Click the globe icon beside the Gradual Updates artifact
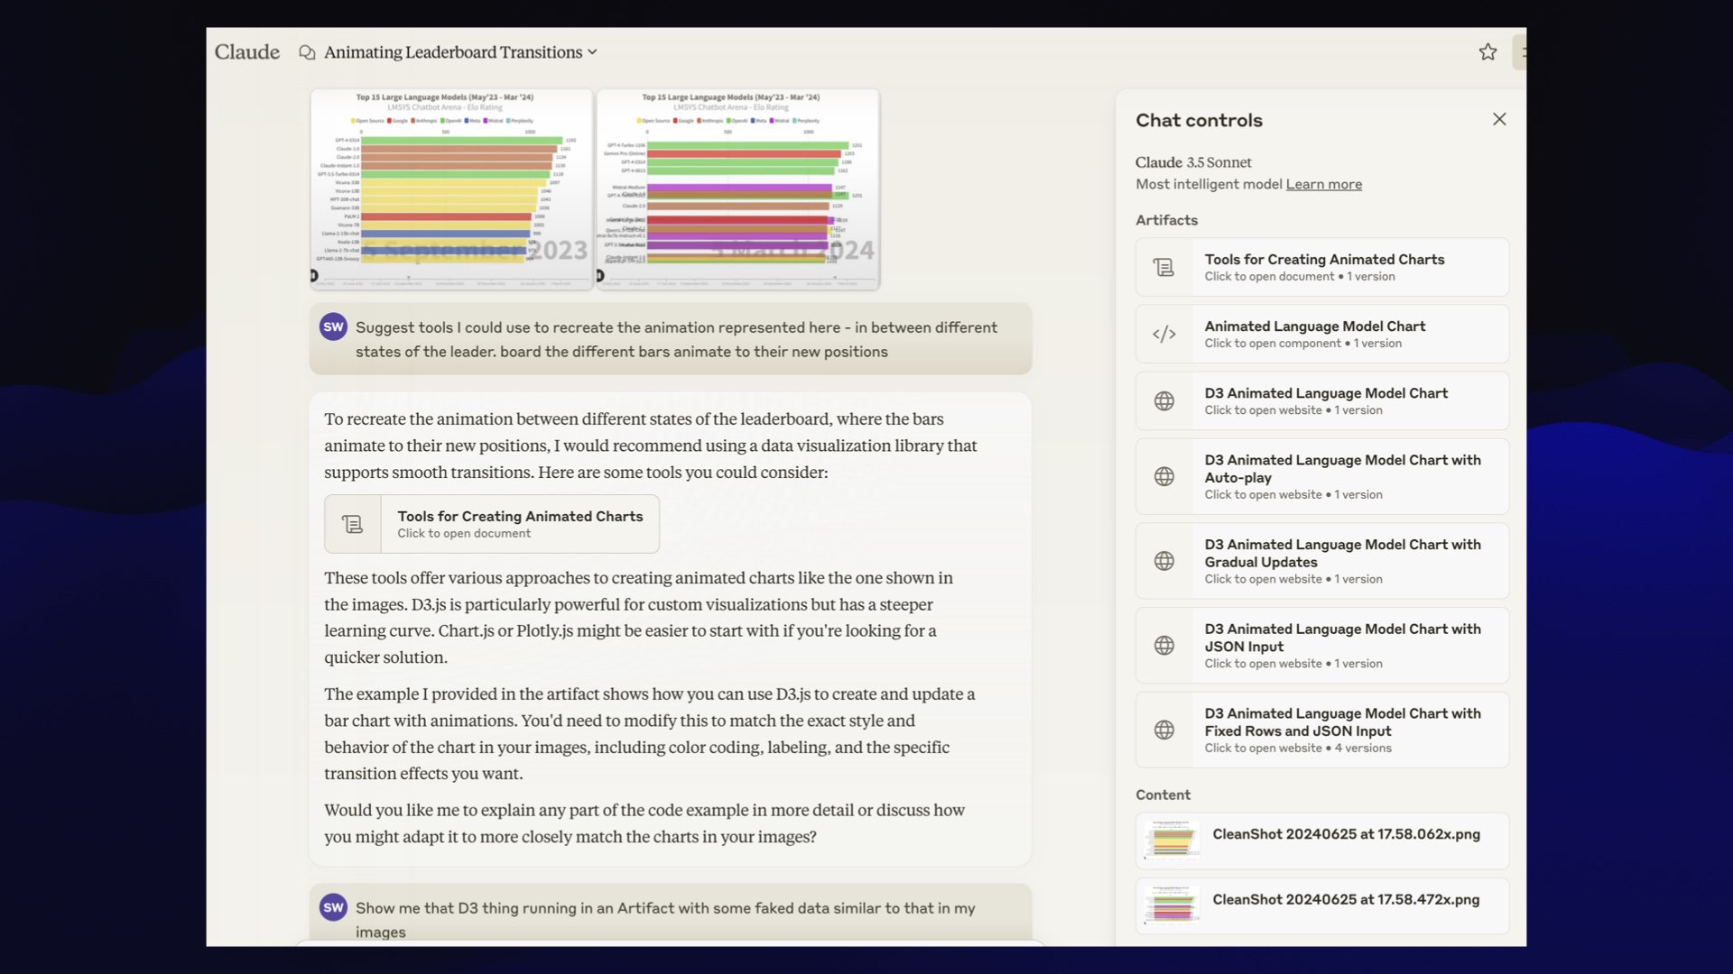The width and height of the screenshot is (1733, 974). [1164, 561]
